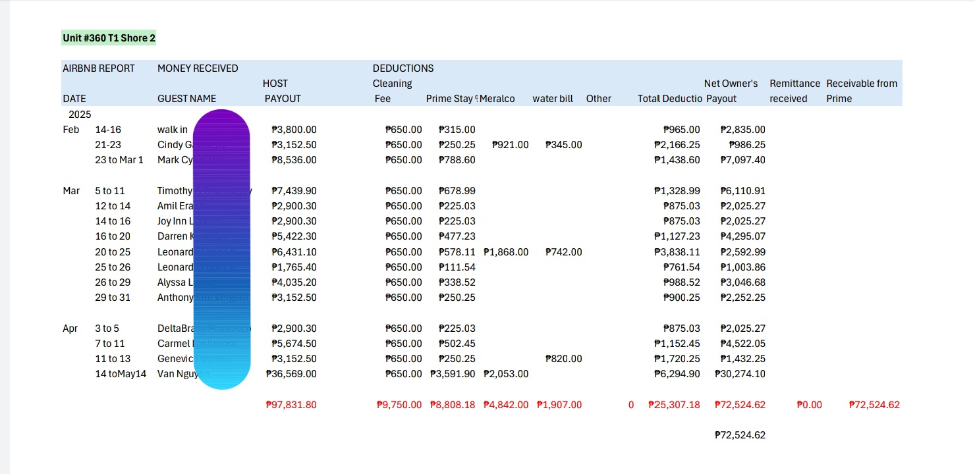Click the Unit #360 T1 Shore 2 title

click(109, 38)
